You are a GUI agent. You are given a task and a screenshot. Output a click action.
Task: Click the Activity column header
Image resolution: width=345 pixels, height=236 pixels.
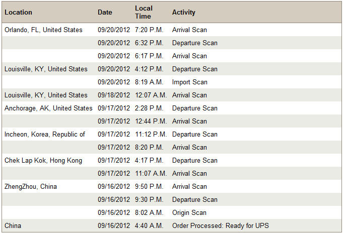coord(183,12)
